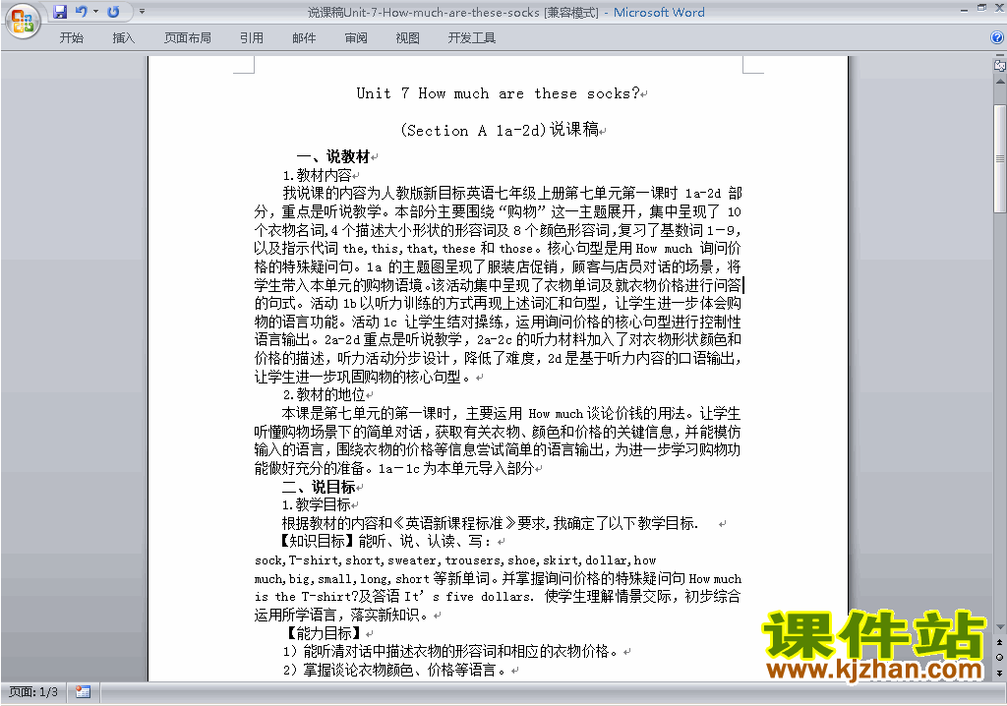The width and height of the screenshot is (1007, 706).
Task: Click the vocabulary line starting with 'sock,T-shirt,short'
Action: coord(455,560)
